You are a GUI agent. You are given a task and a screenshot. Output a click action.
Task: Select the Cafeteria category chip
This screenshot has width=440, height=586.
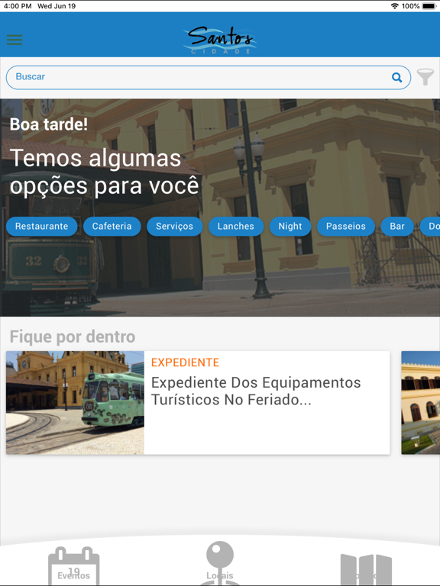(112, 226)
